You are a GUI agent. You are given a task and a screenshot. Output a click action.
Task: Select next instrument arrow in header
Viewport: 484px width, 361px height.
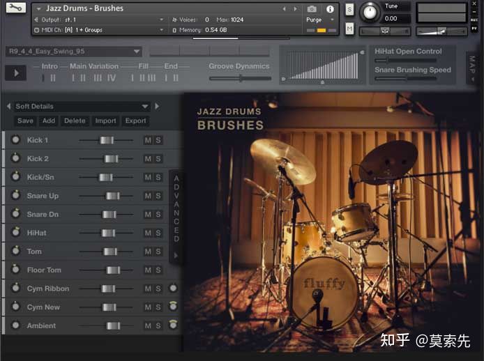(295, 8)
